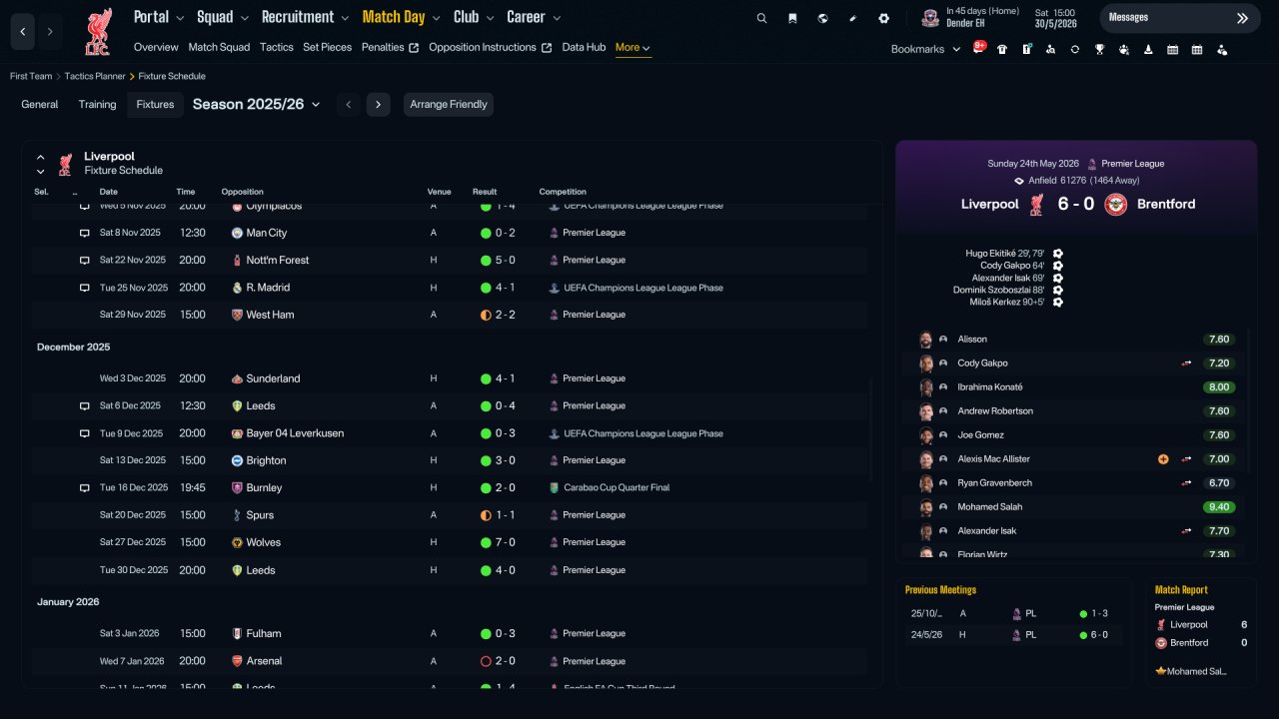
Task: Open the first calendar icon in bookmarks bar
Action: click(1172, 49)
